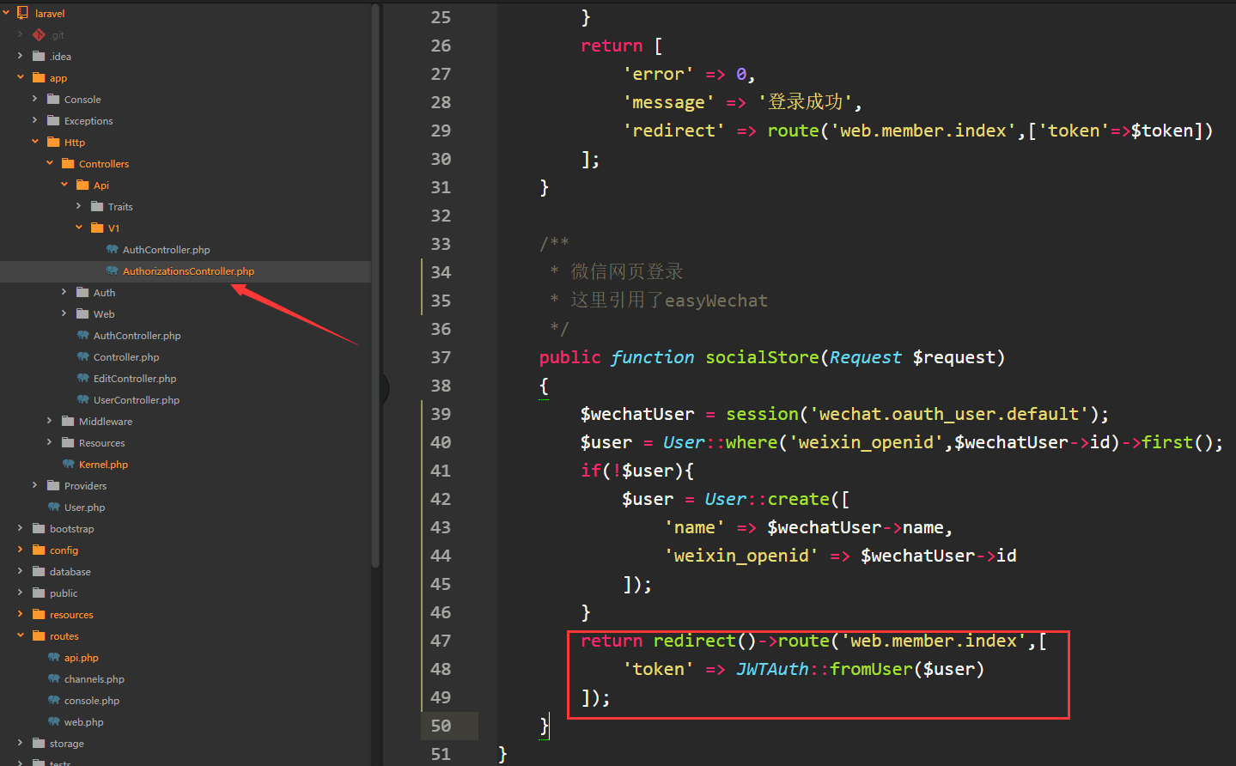Click the V1 folder icon

coord(97,228)
